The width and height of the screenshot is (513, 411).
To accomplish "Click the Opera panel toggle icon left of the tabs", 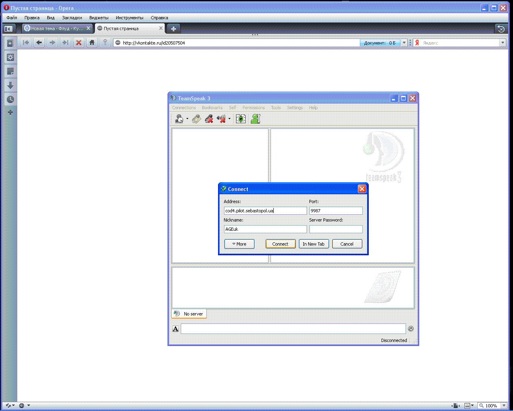I will point(8,28).
